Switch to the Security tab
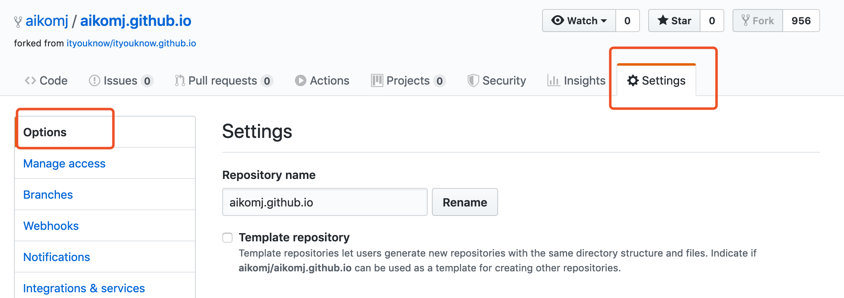 [497, 80]
